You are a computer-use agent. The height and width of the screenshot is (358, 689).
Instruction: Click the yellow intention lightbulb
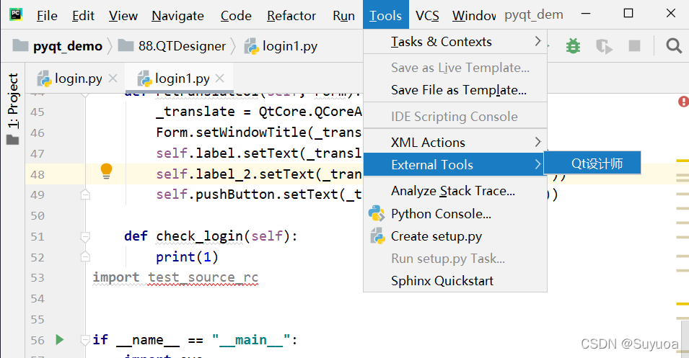click(106, 171)
